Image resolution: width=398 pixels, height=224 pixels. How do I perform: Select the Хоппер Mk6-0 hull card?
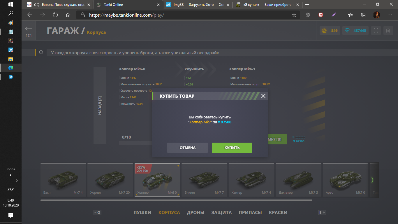157,180
